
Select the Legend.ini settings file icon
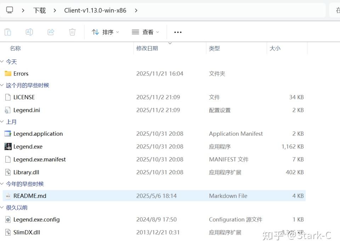point(8,110)
